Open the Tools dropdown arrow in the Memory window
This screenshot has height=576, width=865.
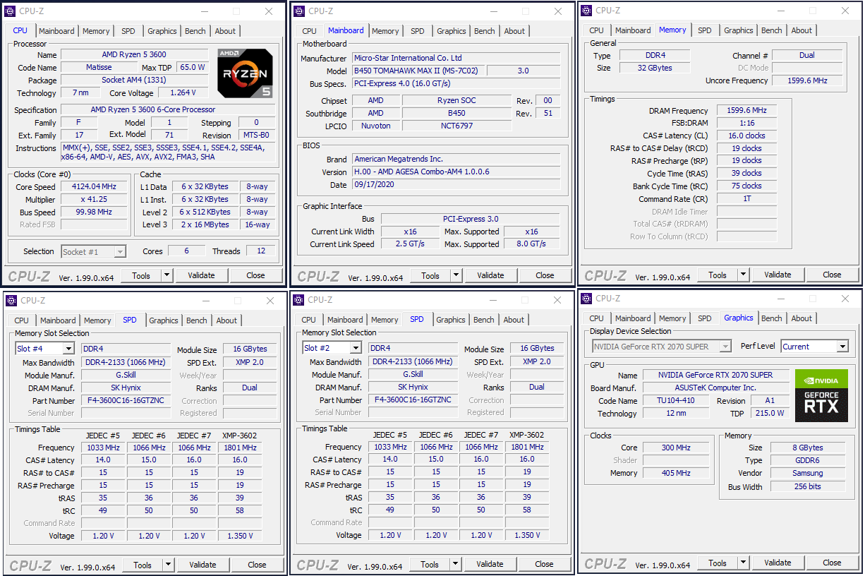coord(744,275)
